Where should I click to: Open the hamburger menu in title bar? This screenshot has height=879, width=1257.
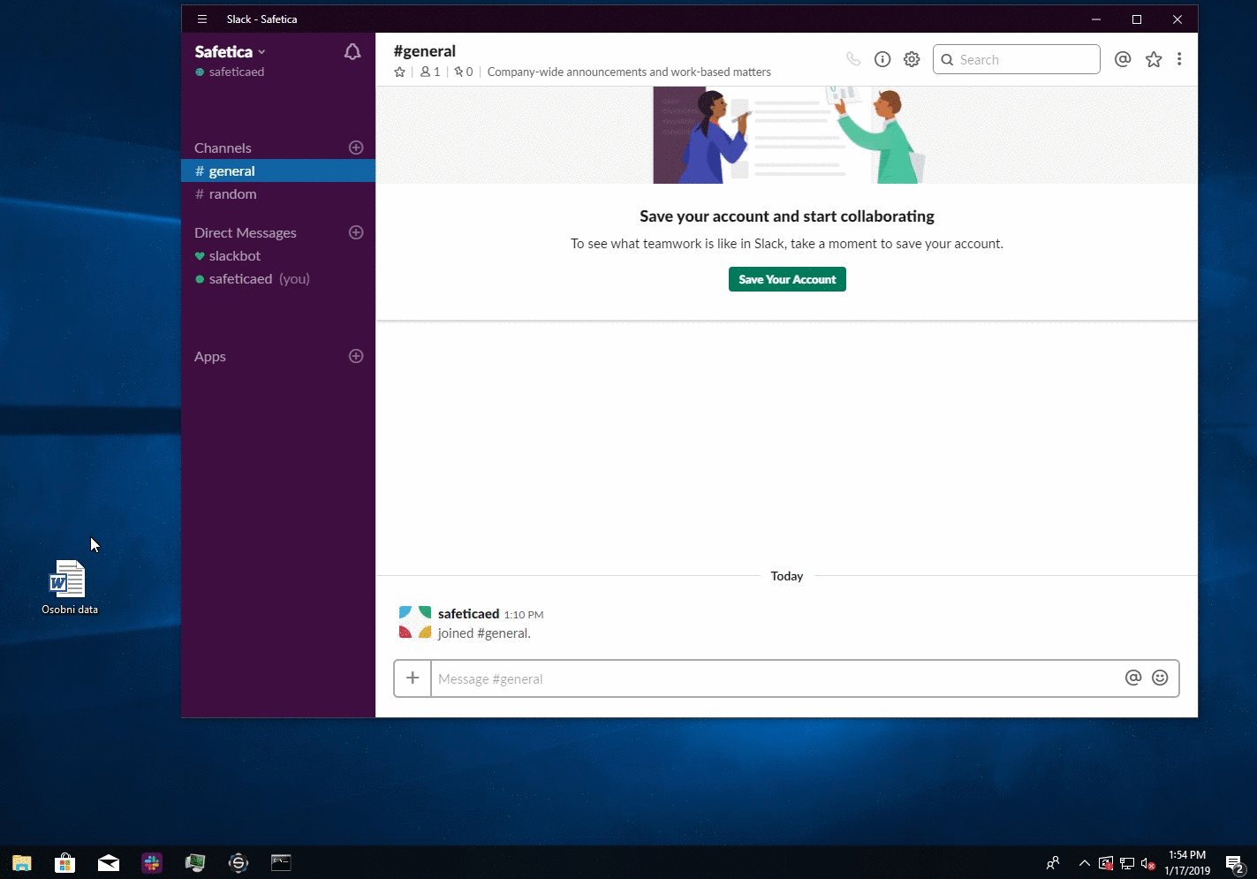click(x=202, y=19)
